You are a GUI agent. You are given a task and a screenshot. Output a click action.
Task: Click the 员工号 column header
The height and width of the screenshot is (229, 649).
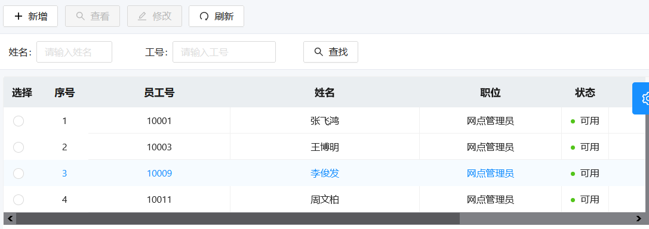coord(159,93)
